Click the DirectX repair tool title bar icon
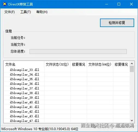 pos(5,4)
